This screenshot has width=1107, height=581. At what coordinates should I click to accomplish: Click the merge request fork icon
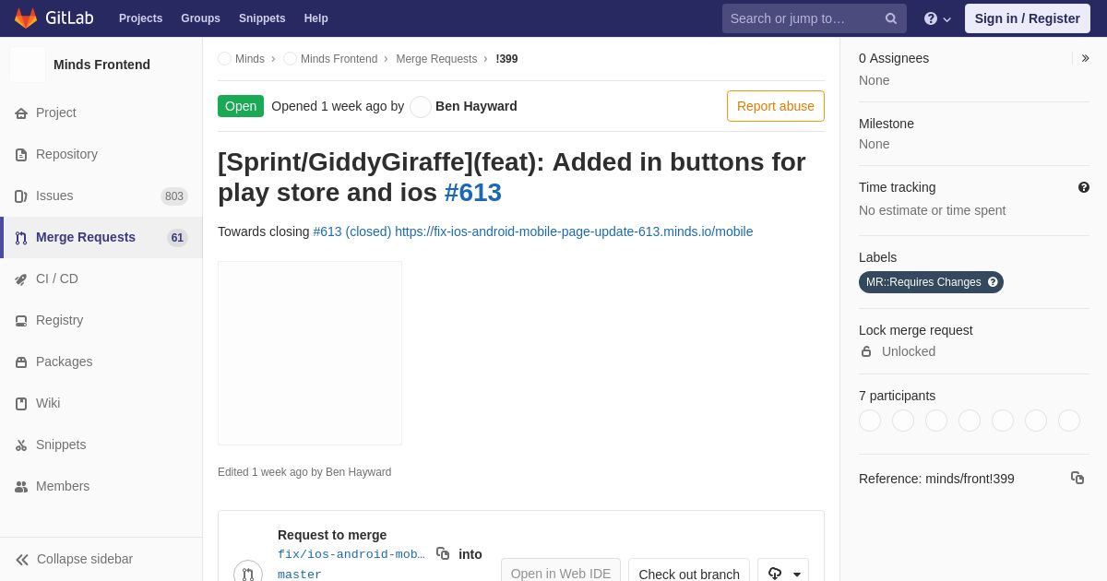click(248, 575)
